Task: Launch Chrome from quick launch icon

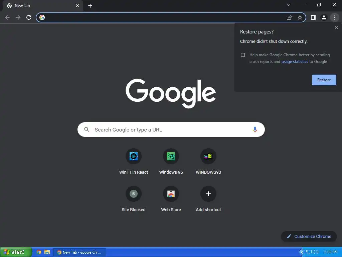Action: pyautogui.click(x=39, y=252)
